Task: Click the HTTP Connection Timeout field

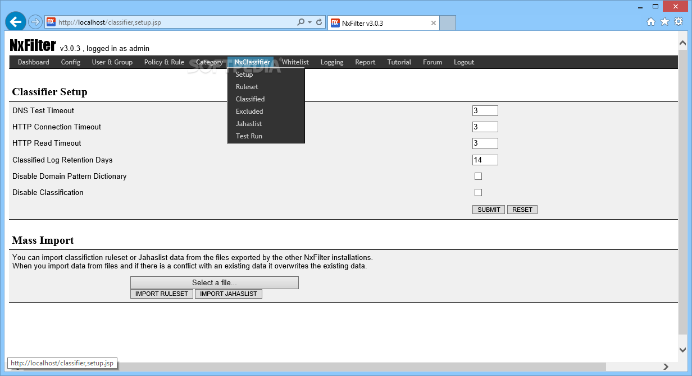Action: pos(485,127)
